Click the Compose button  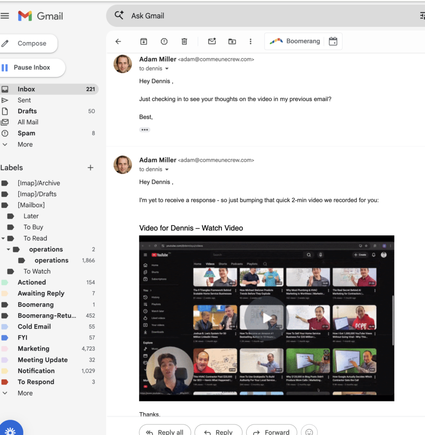[29, 43]
